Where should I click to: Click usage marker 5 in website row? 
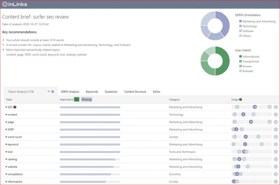click(238, 167)
